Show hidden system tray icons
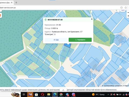Viewport: 129px width, 97px height. 108,95
